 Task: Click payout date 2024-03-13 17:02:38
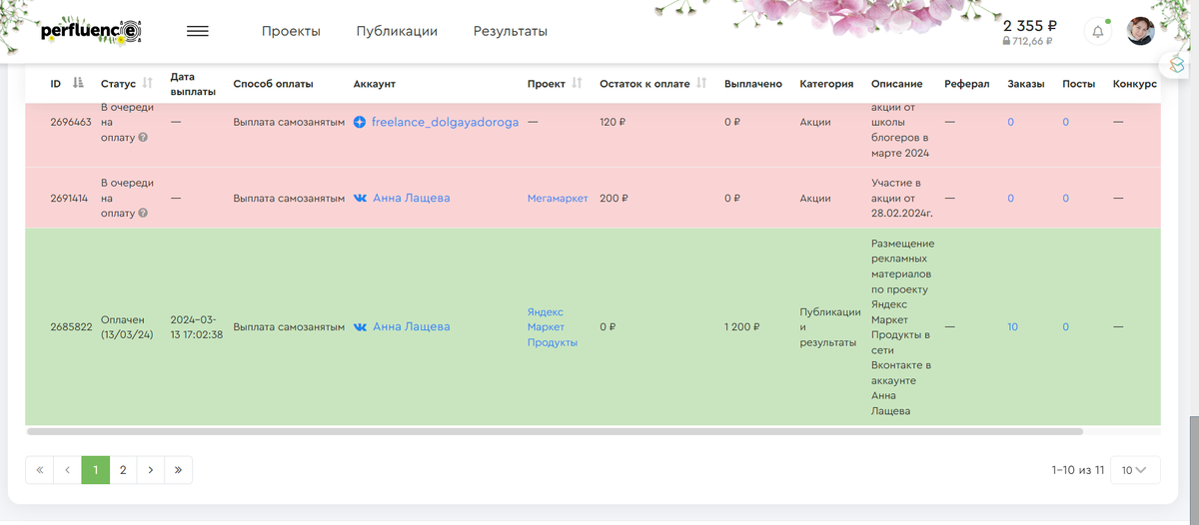(x=197, y=326)
